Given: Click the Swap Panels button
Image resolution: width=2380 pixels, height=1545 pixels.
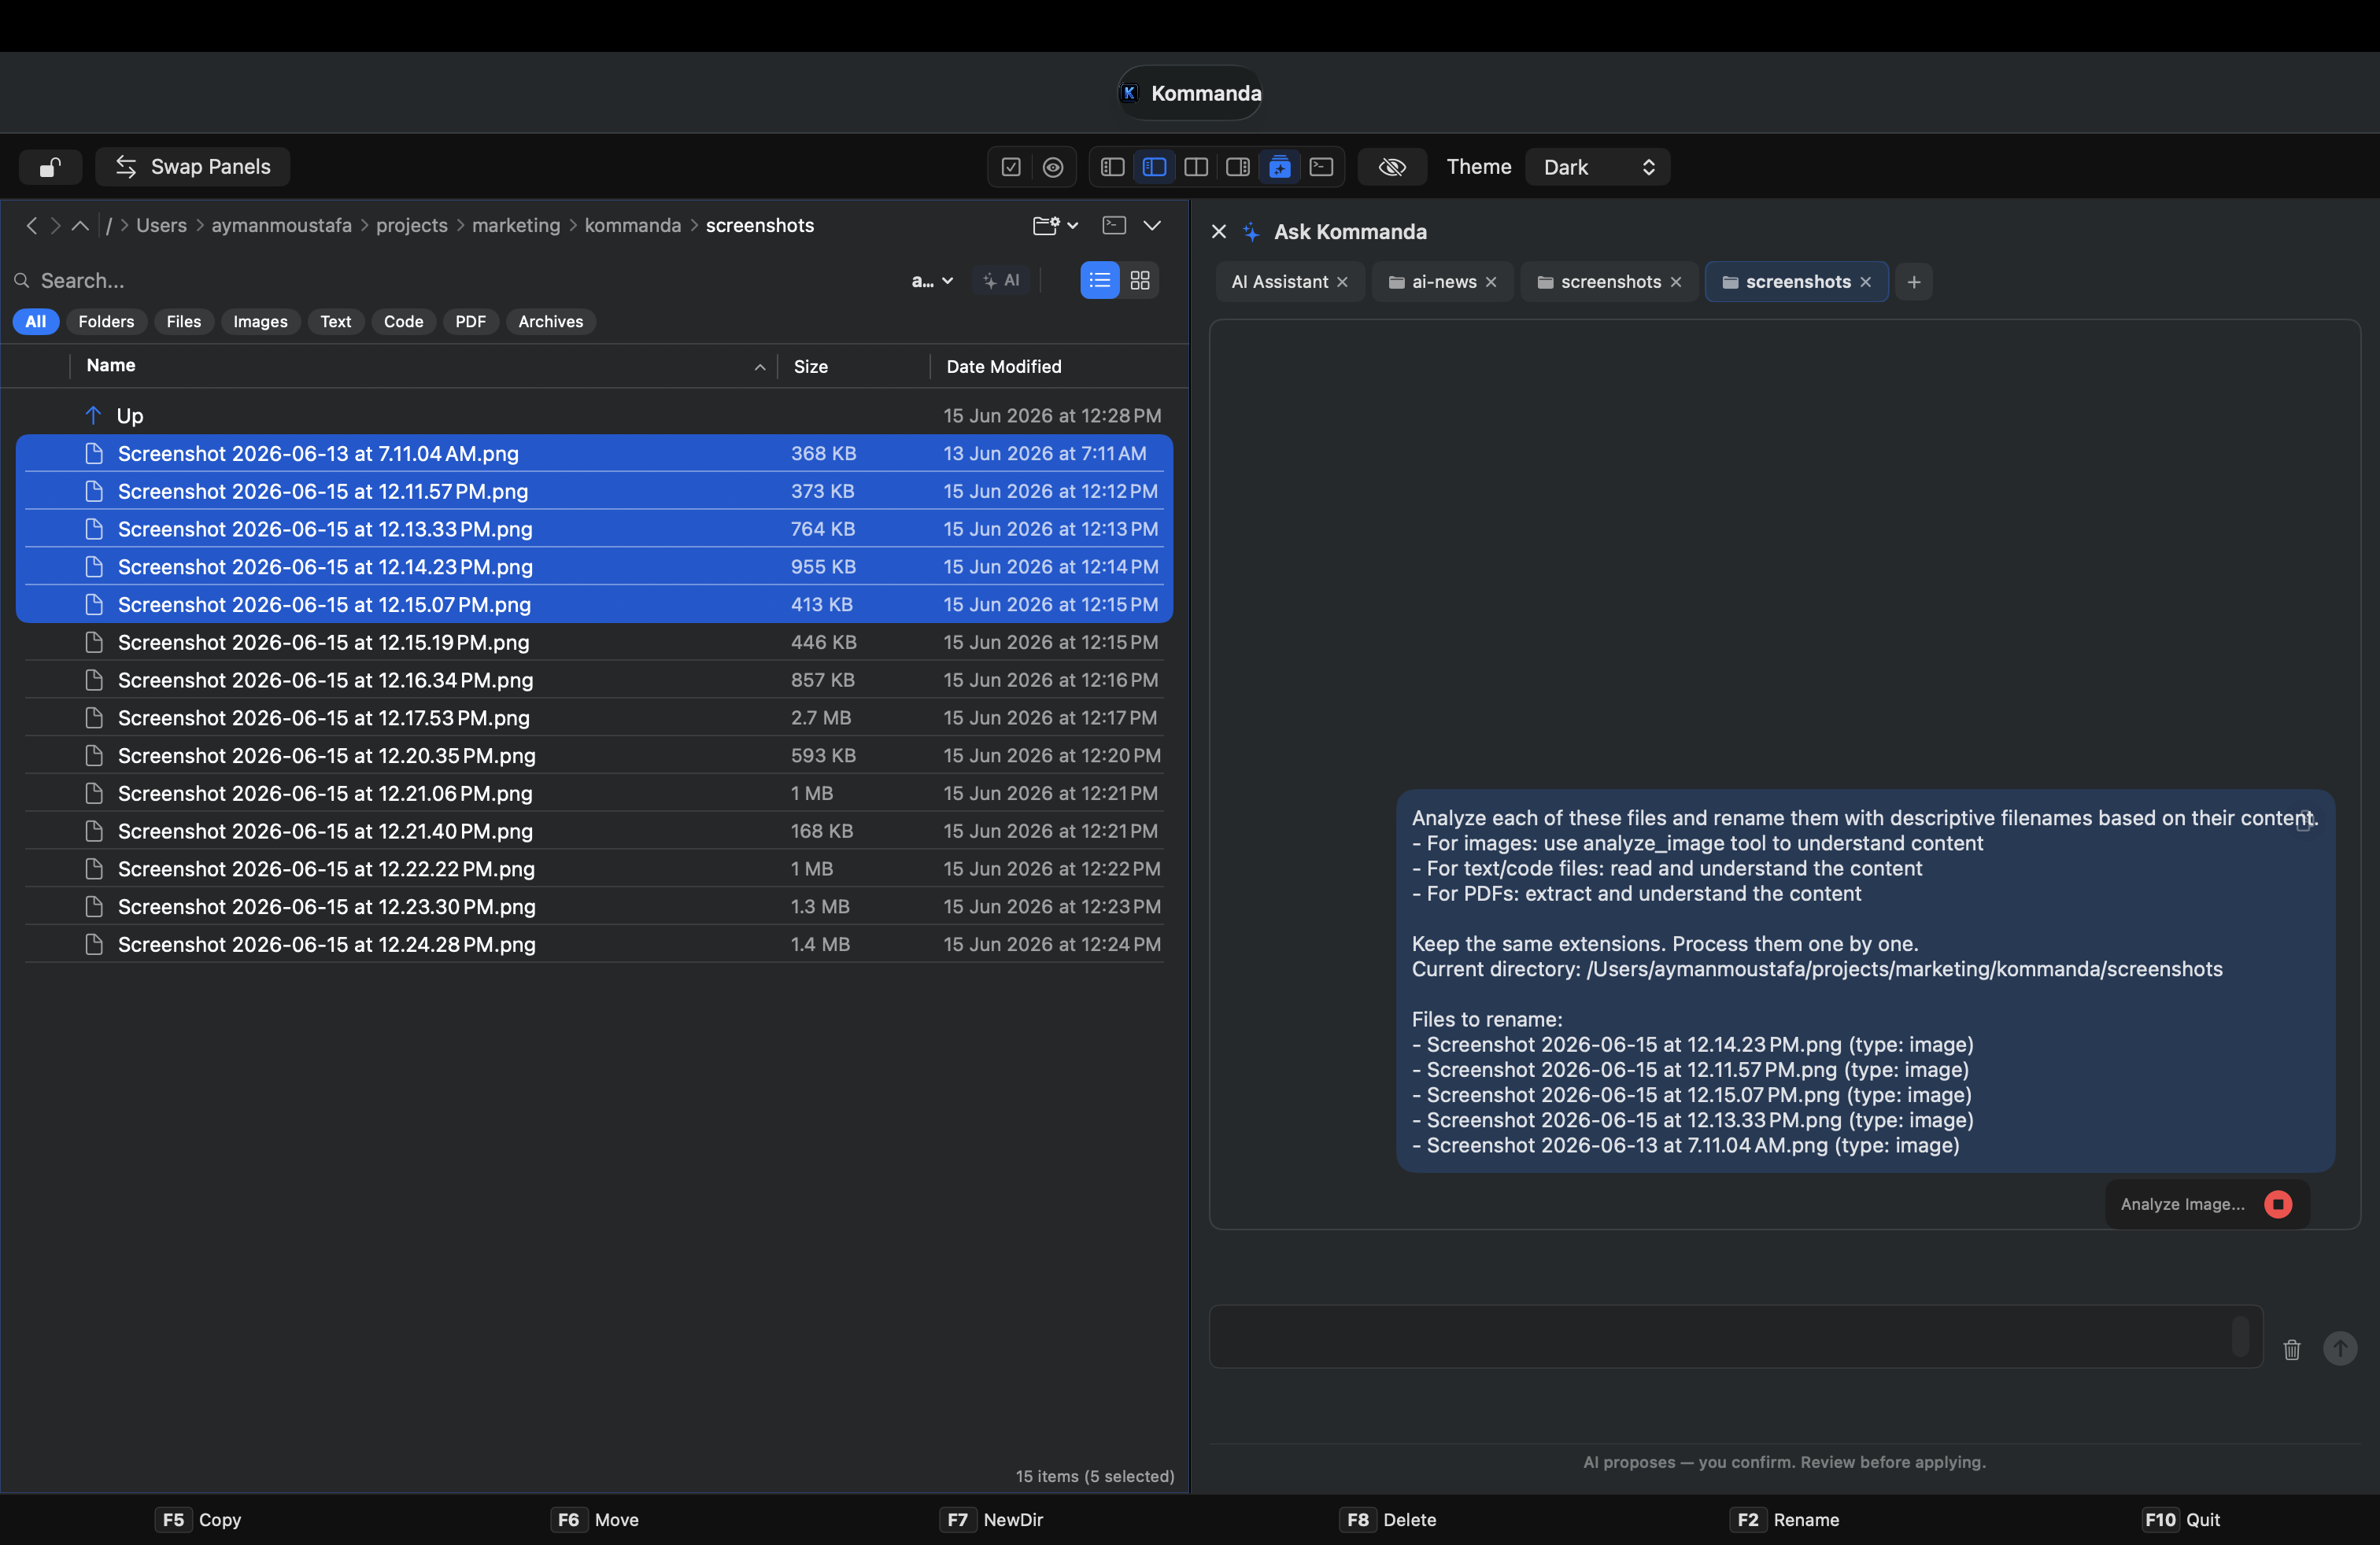Looking at the screenshot, I should pos(193,167).
